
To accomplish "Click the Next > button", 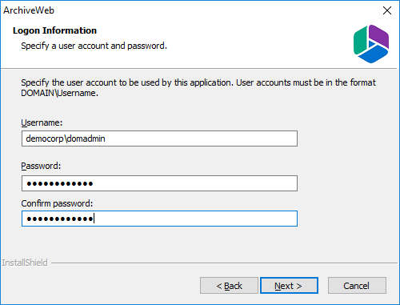I will 289,286.
